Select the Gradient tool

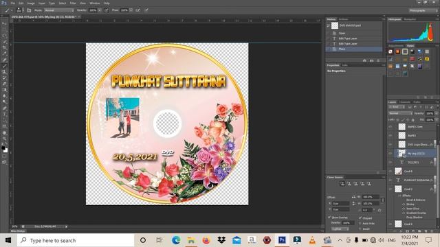[4, 90]
